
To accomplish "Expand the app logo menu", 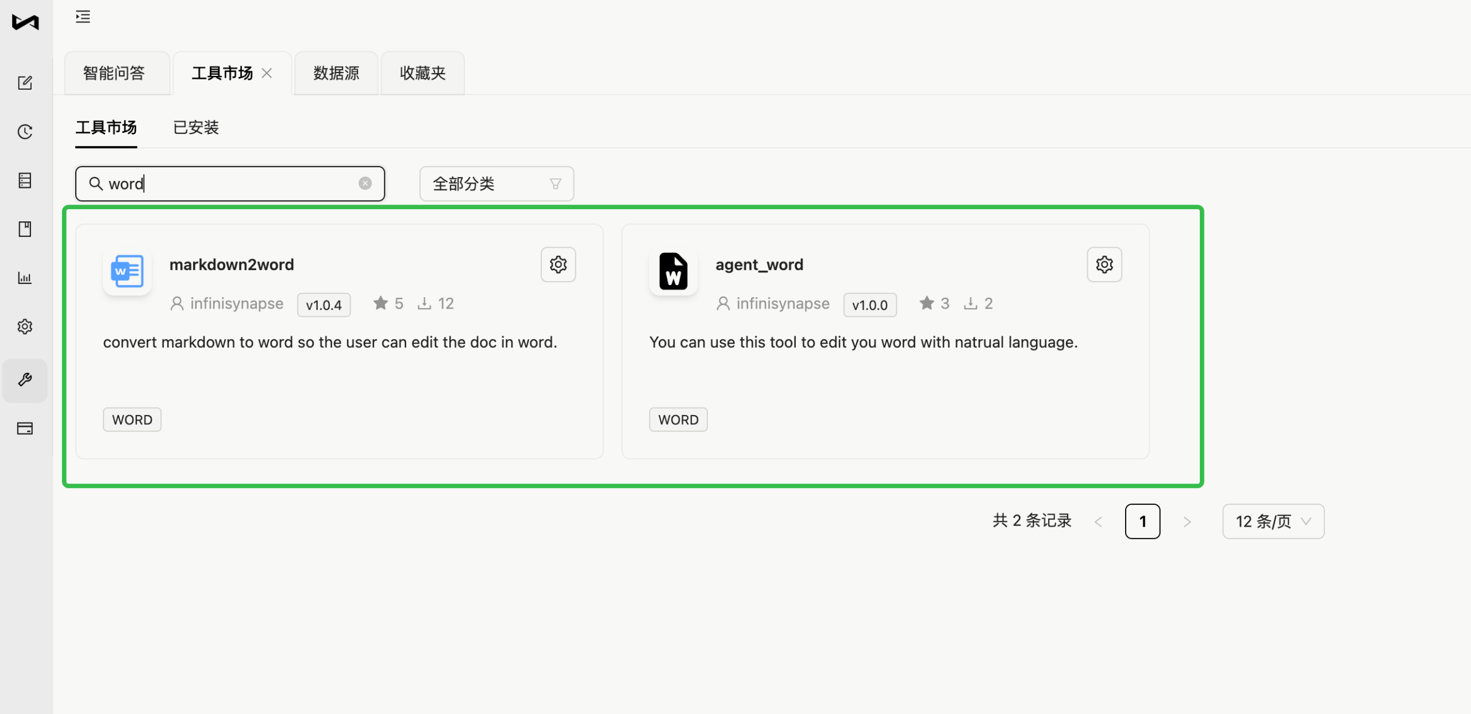I will tap(25, 22).
